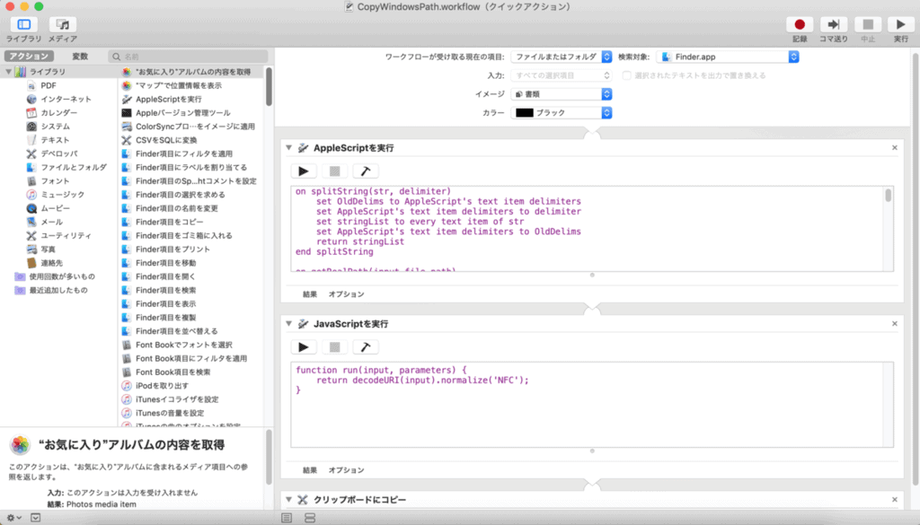Open the ファイルまたはフォルダ input type dropdown
The image size is (920, 525).
pyautogui.click(x=562, y=57)
